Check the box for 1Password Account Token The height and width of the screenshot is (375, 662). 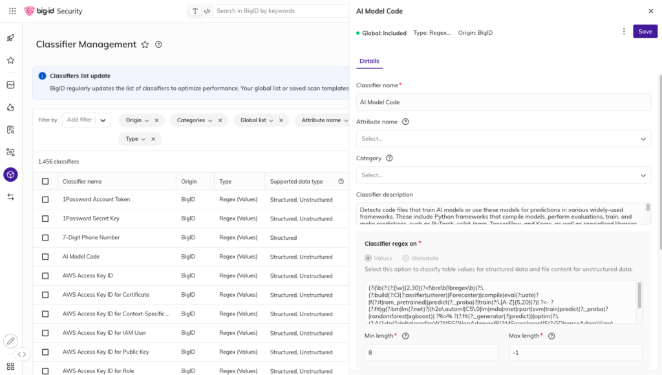click(x=45, y=200)
